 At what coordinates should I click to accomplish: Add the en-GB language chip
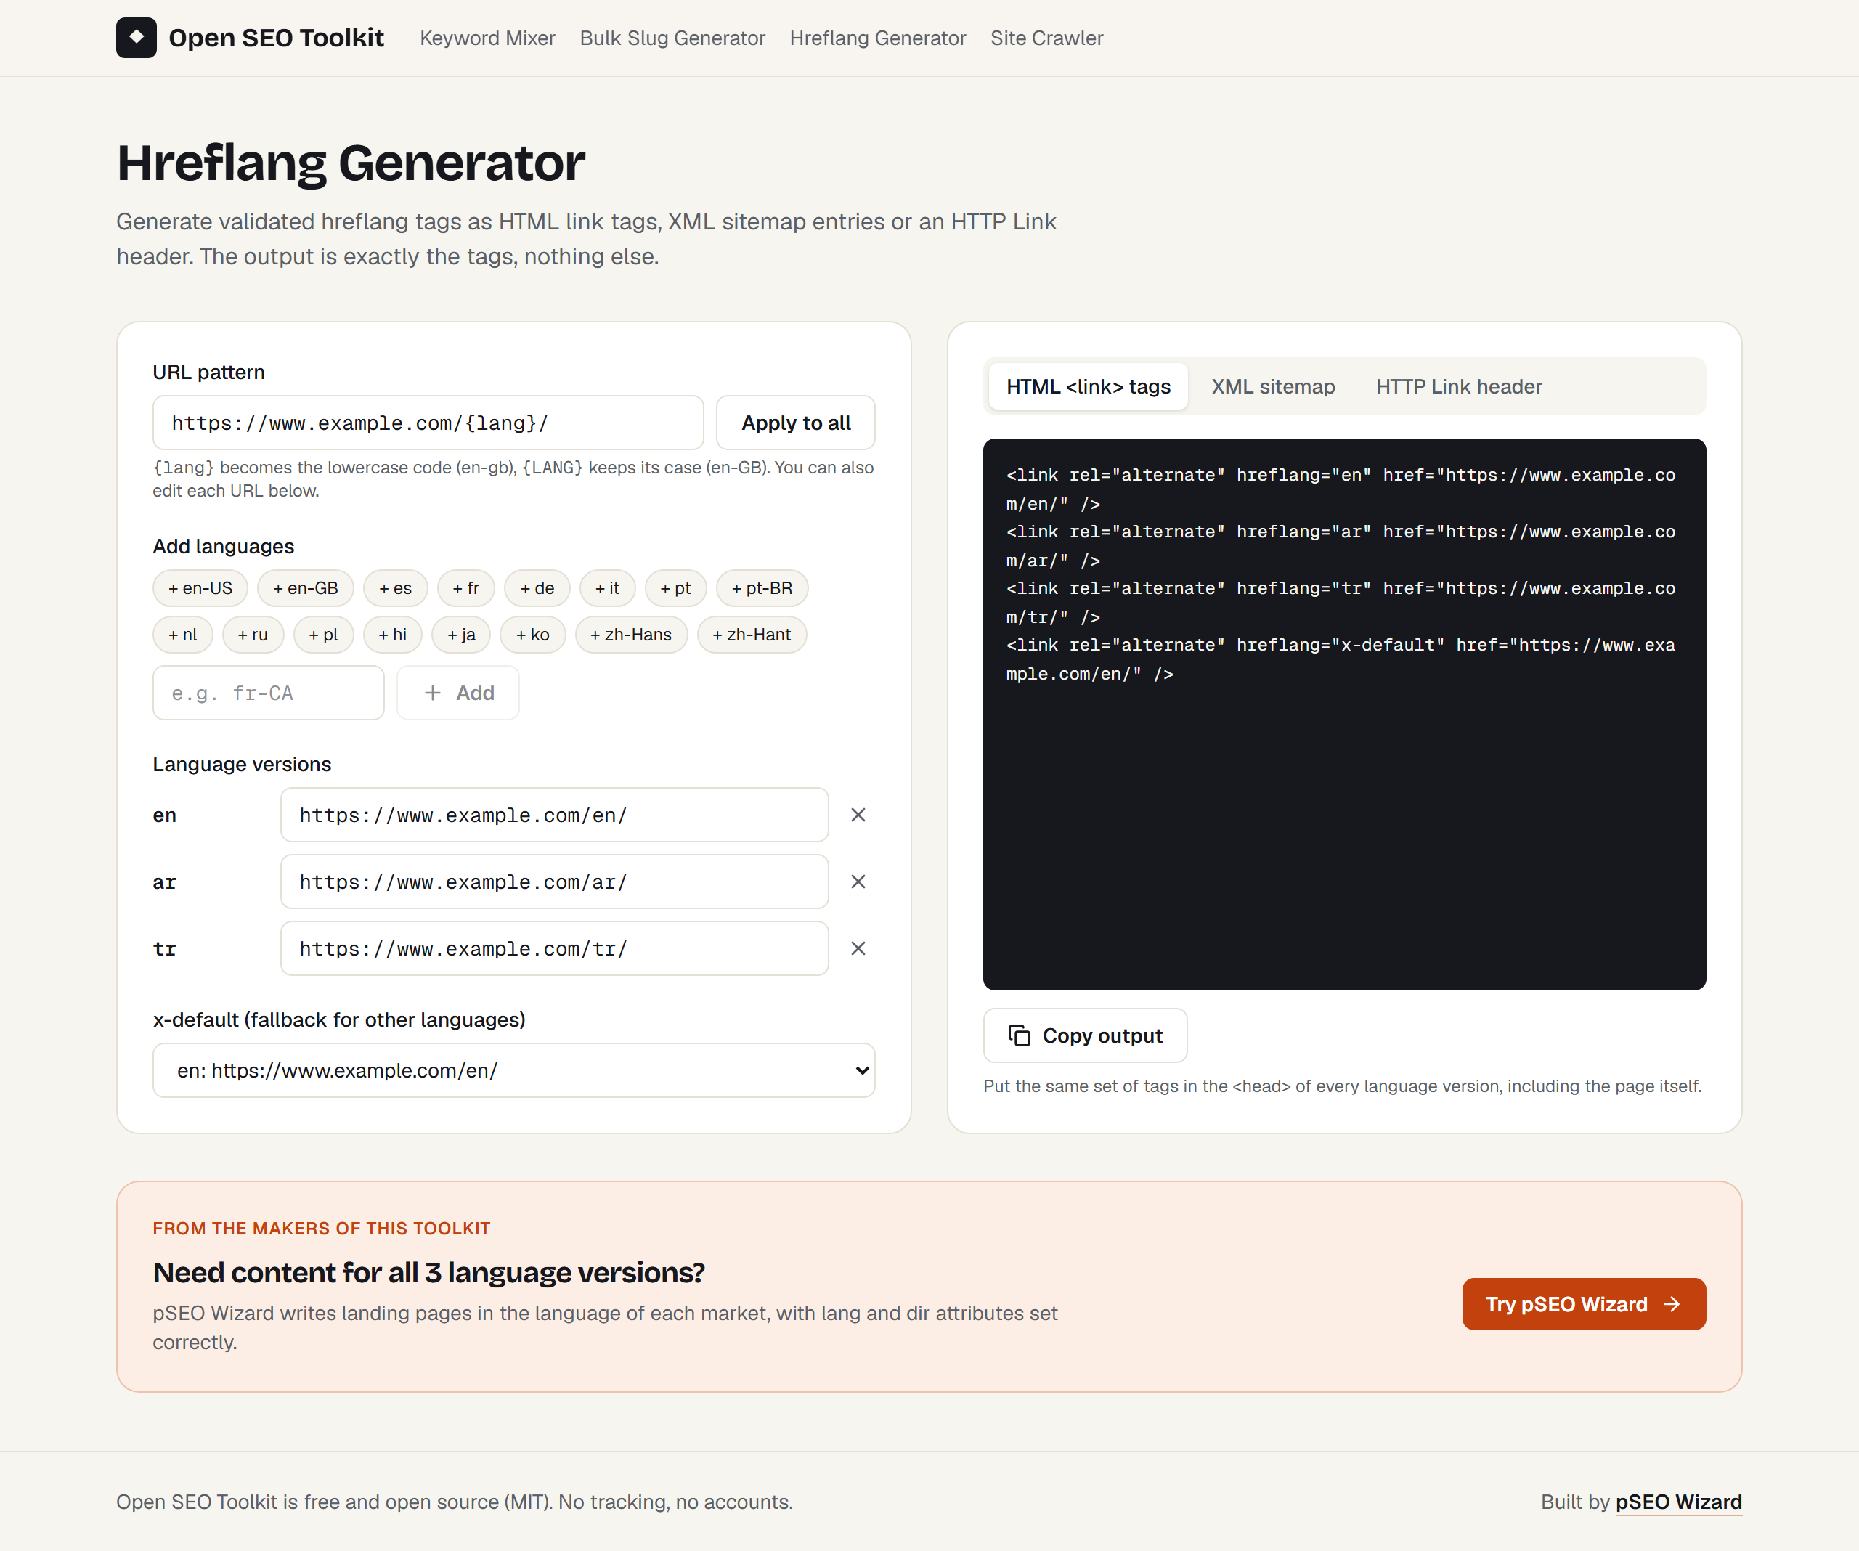click(306, 588)
